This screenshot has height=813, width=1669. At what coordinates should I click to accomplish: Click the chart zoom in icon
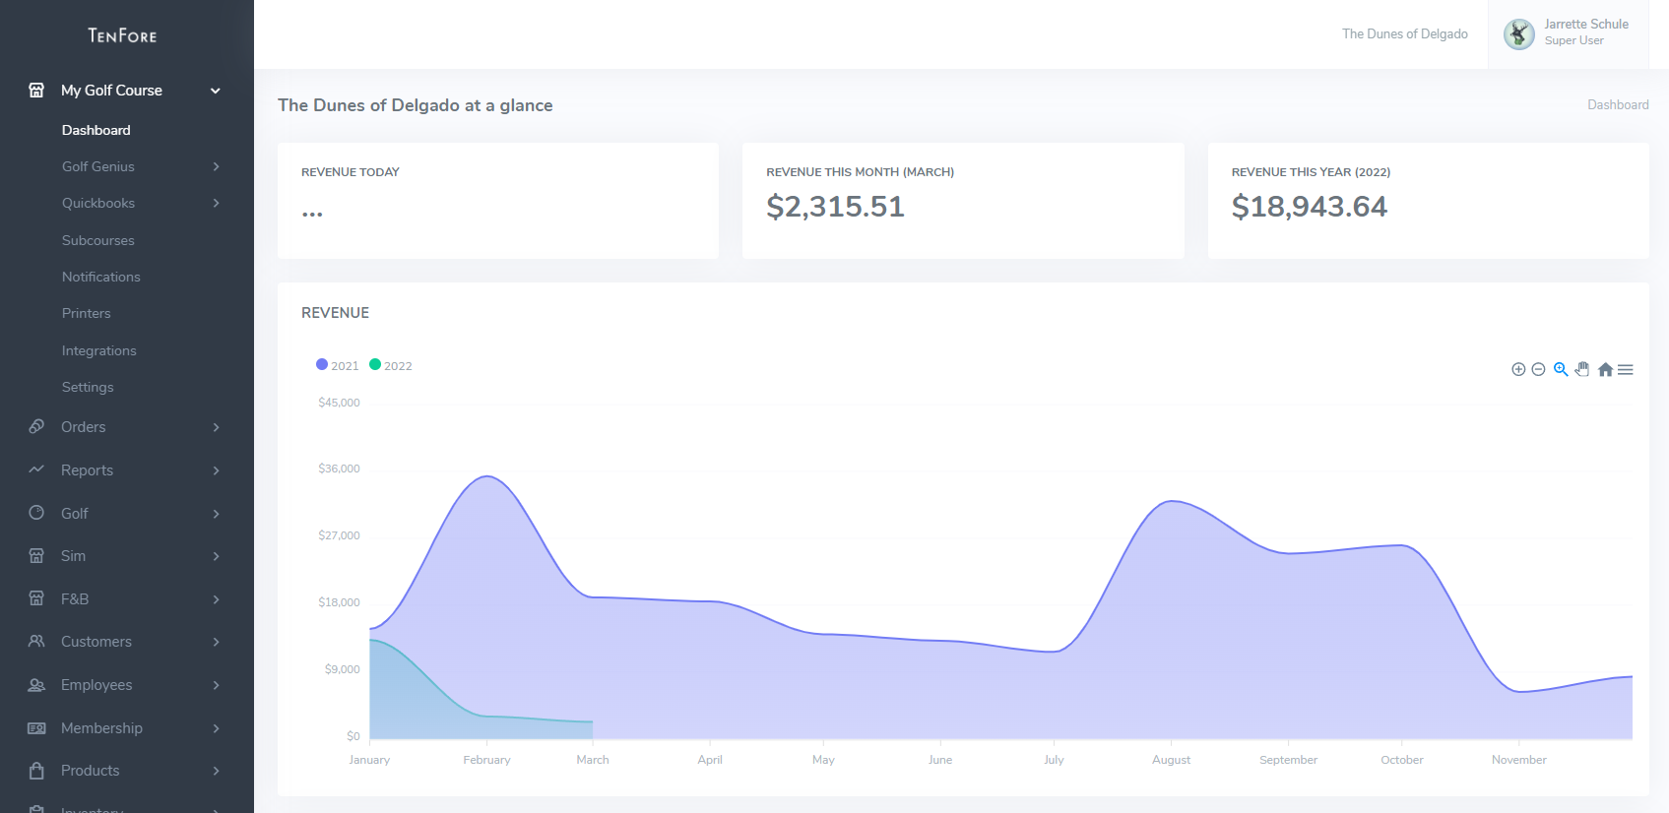(1518, 370)
